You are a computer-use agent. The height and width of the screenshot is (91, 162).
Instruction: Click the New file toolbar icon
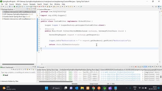click(2, 7)
